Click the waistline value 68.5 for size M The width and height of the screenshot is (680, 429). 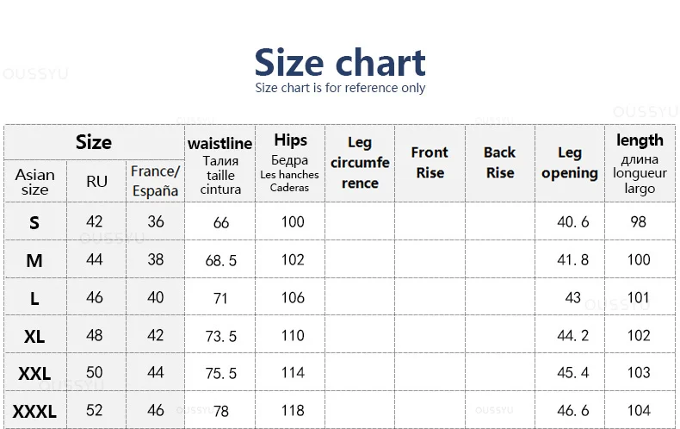click(221, 260)
